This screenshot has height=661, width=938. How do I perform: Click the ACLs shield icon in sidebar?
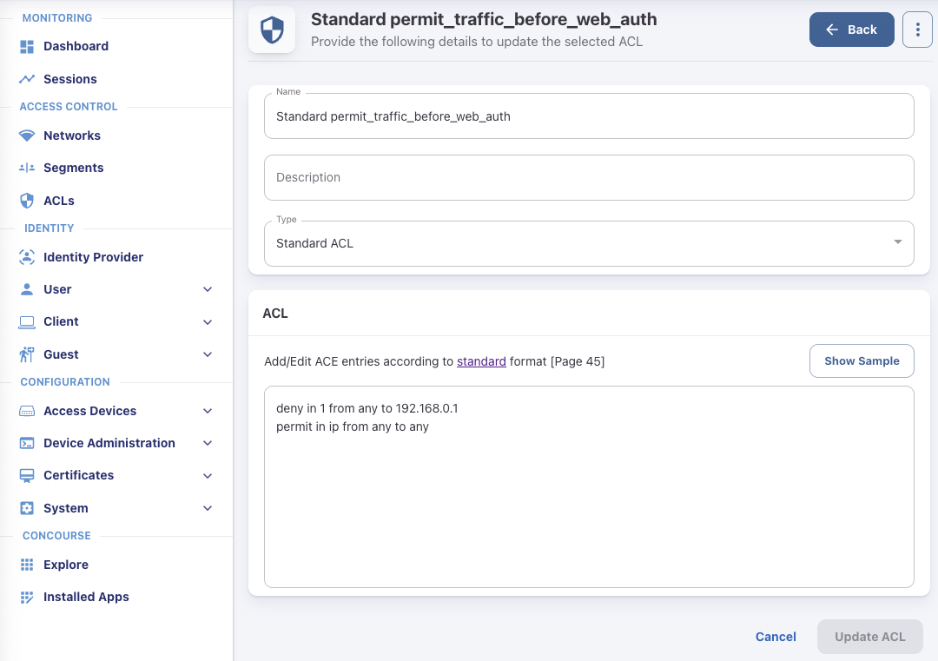tap(27, 201)
